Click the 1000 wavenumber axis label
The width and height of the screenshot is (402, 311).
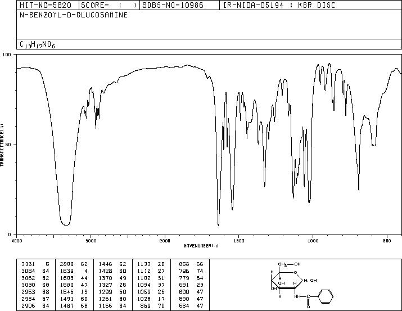pyautogui.click(x=313, y=241)
